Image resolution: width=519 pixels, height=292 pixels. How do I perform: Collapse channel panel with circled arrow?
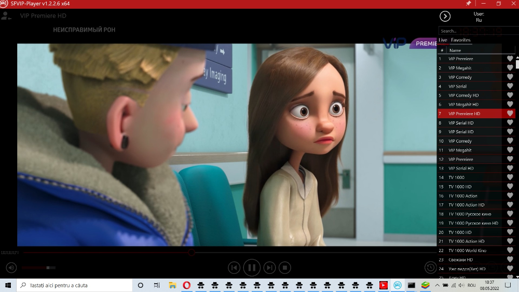click(445, 16)
